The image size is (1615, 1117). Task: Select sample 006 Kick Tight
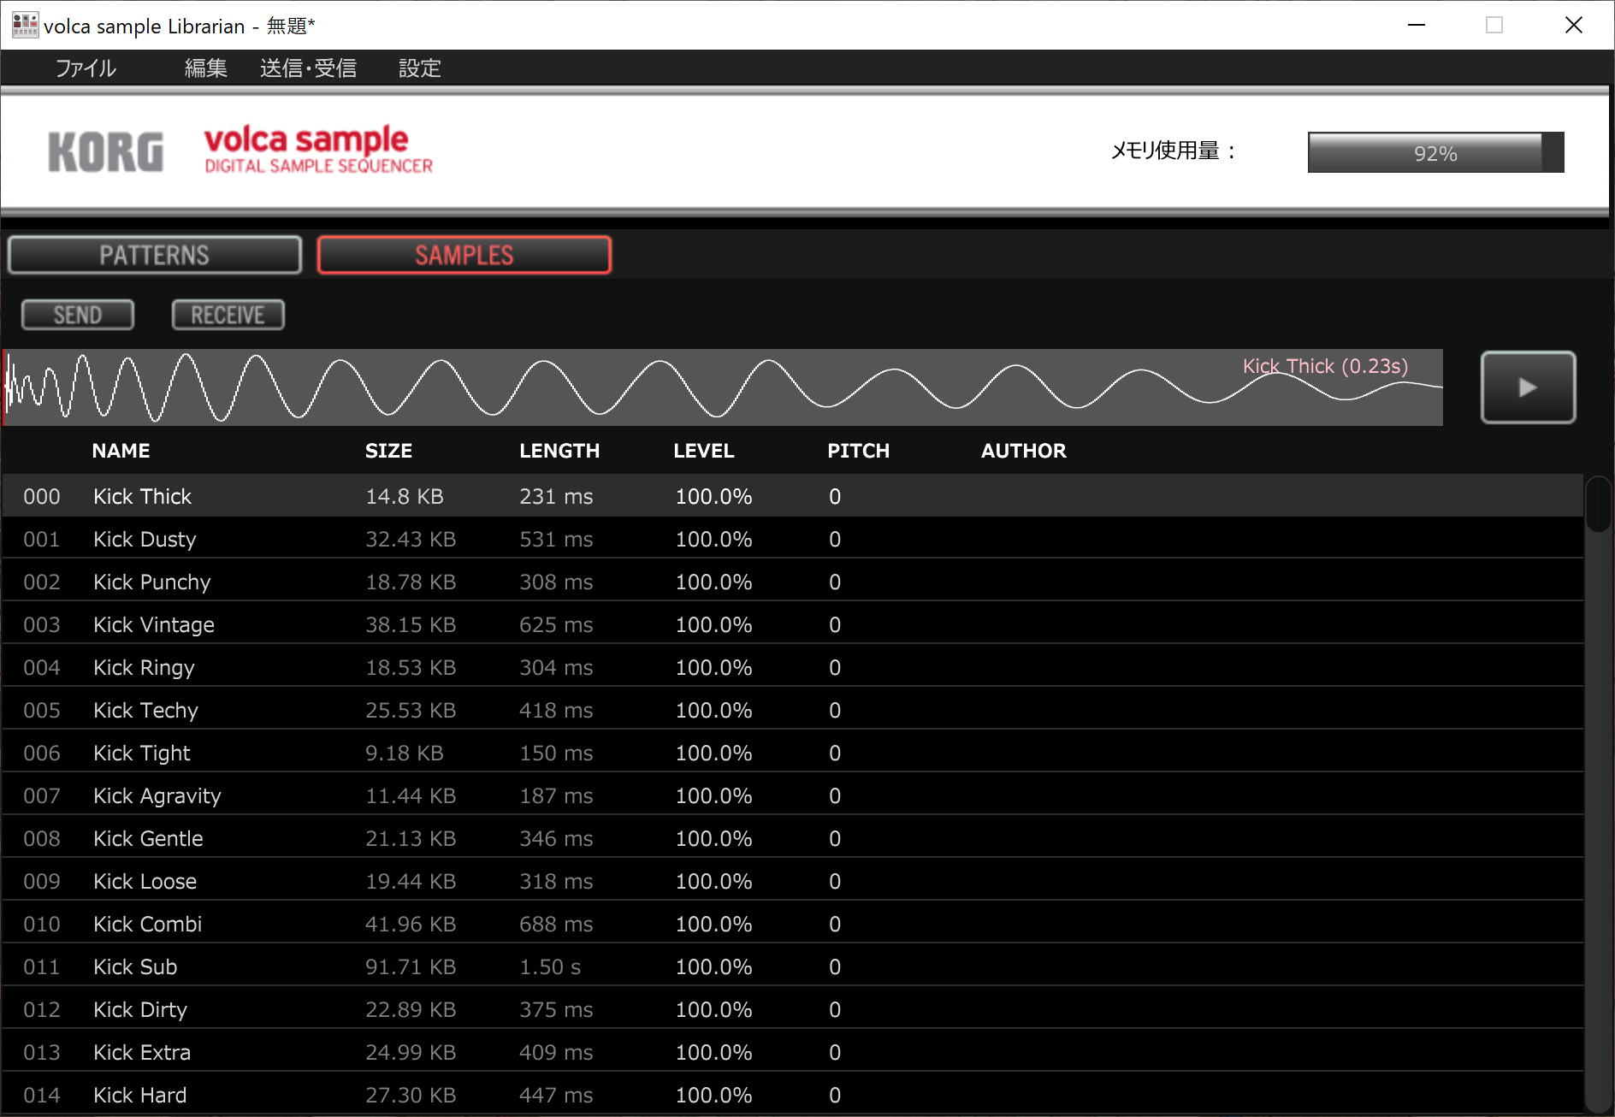[793, 753]
